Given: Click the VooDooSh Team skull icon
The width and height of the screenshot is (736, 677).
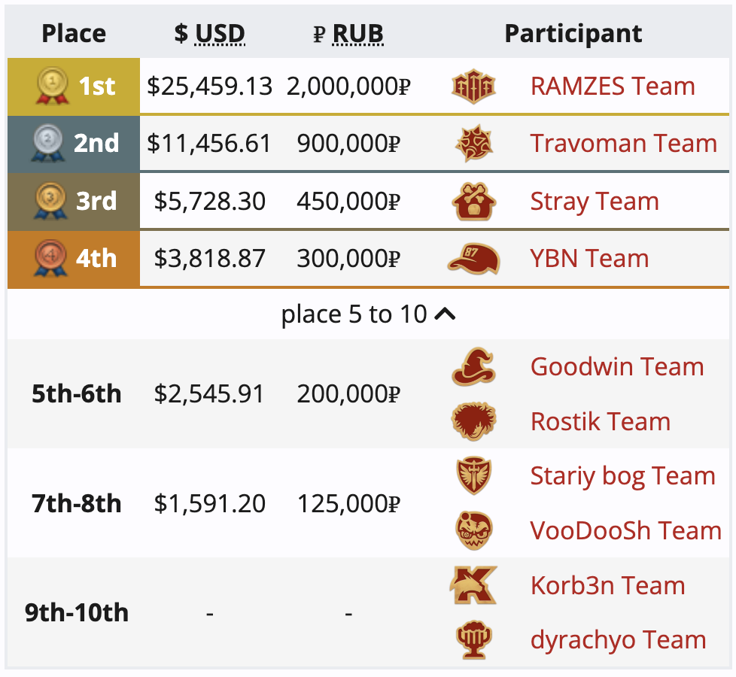Looking at the screenshot, I should coord(474,530).
